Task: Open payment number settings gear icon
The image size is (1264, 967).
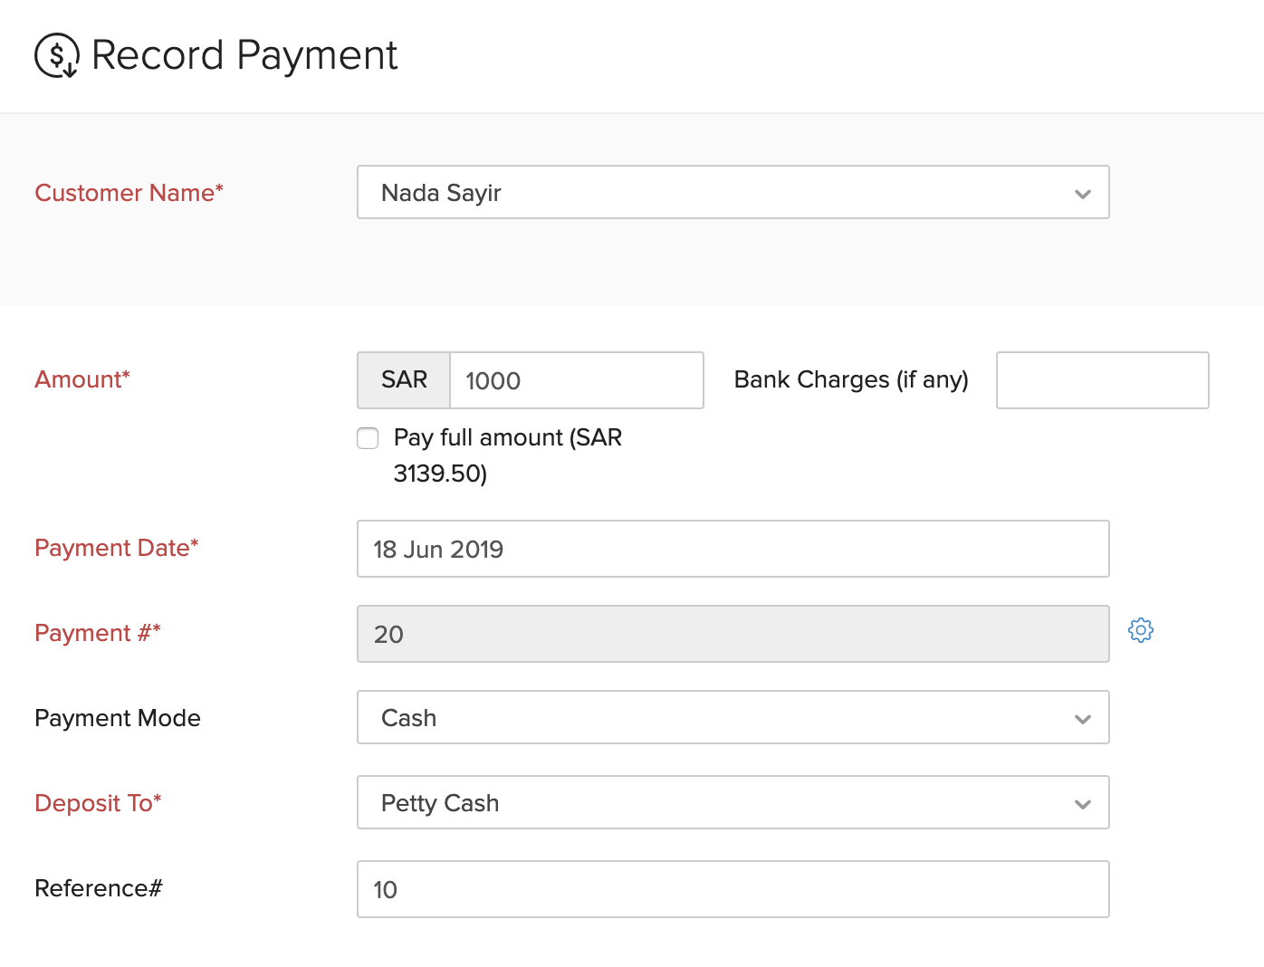Action: (x=1141, y=630)
